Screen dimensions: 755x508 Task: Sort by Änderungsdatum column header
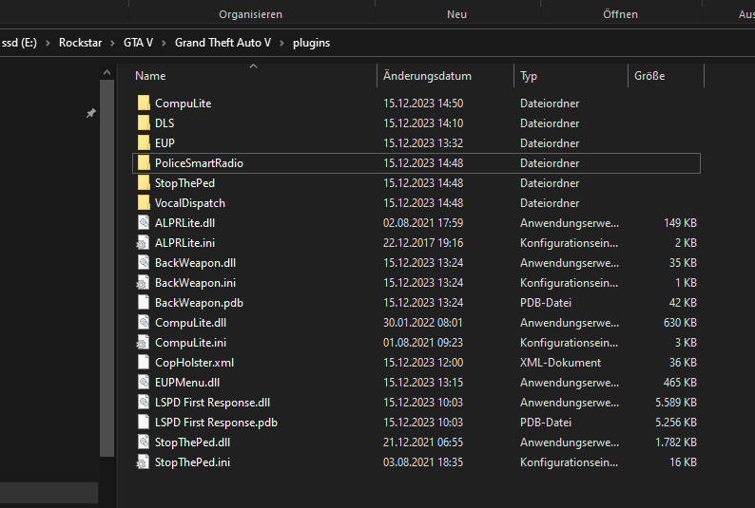[427, 76]
